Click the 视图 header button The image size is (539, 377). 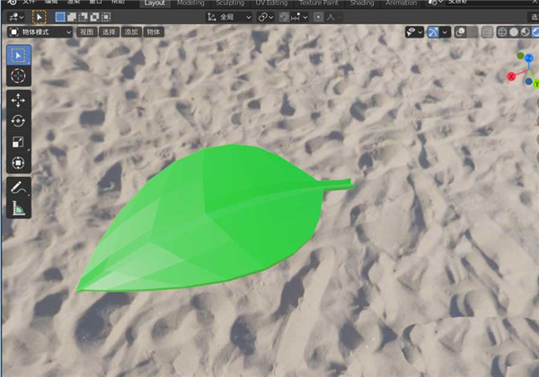coord(86,32)
